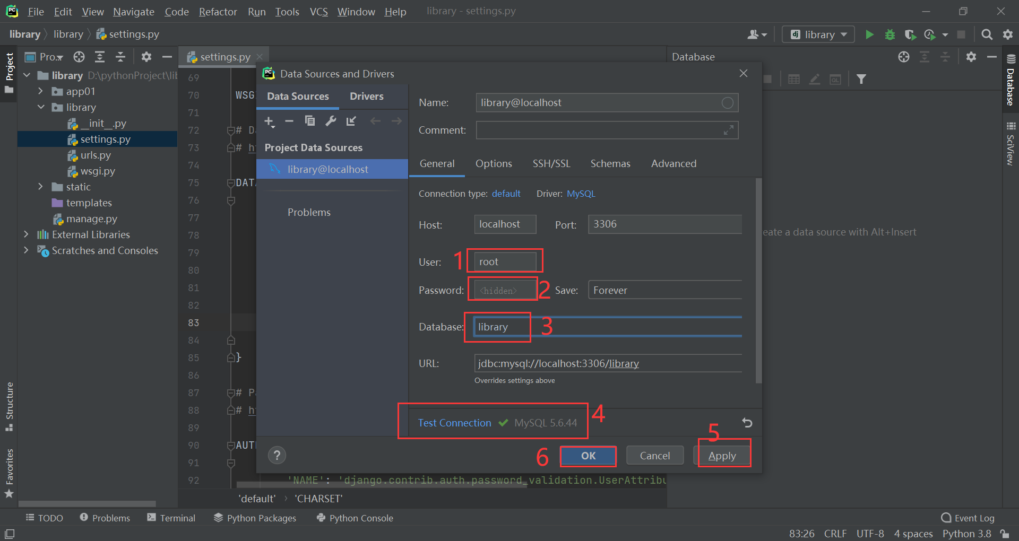Click the Cancel button

pyautogui.click(x=654, y=456)
